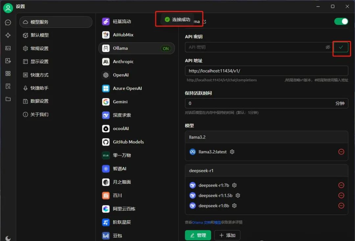Open the files folder sidebar icon
This screenshot has height=241, width=355.
(8, 99)
